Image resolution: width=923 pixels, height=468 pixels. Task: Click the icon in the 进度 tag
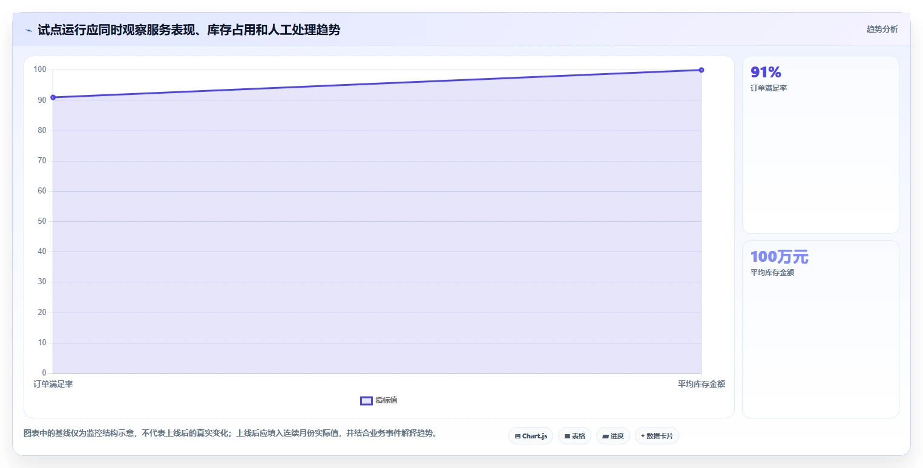tap(606, 436)
